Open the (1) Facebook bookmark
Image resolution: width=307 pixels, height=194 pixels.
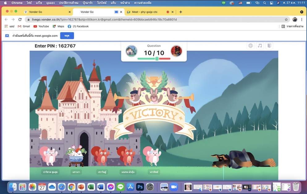(x=78, y=26)
